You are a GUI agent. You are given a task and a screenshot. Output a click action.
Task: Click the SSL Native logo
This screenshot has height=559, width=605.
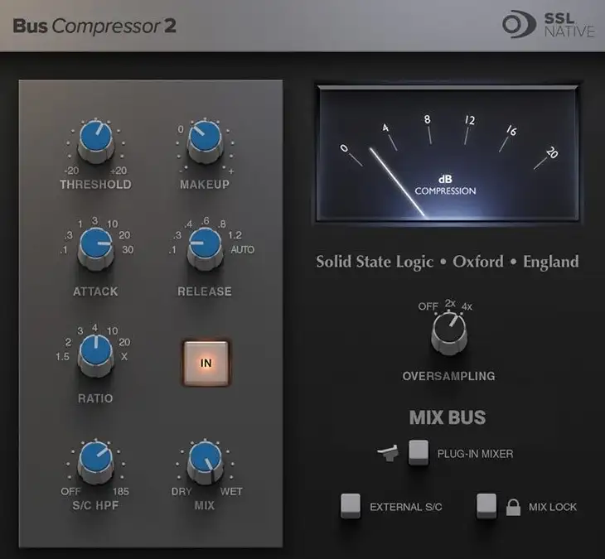click(x=549, y=25)
